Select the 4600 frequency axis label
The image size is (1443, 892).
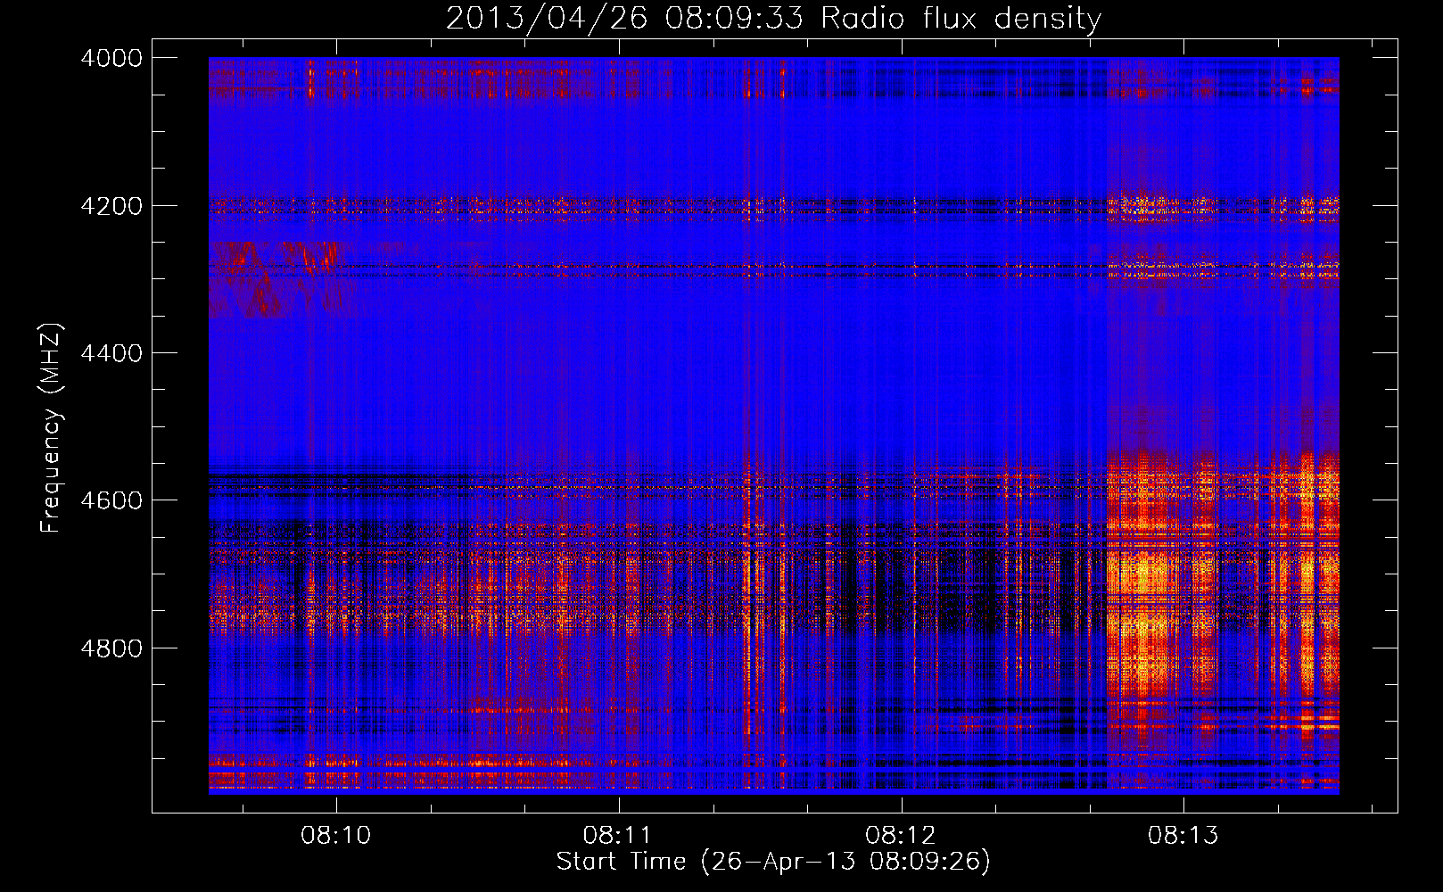click(x=111, y=500)
